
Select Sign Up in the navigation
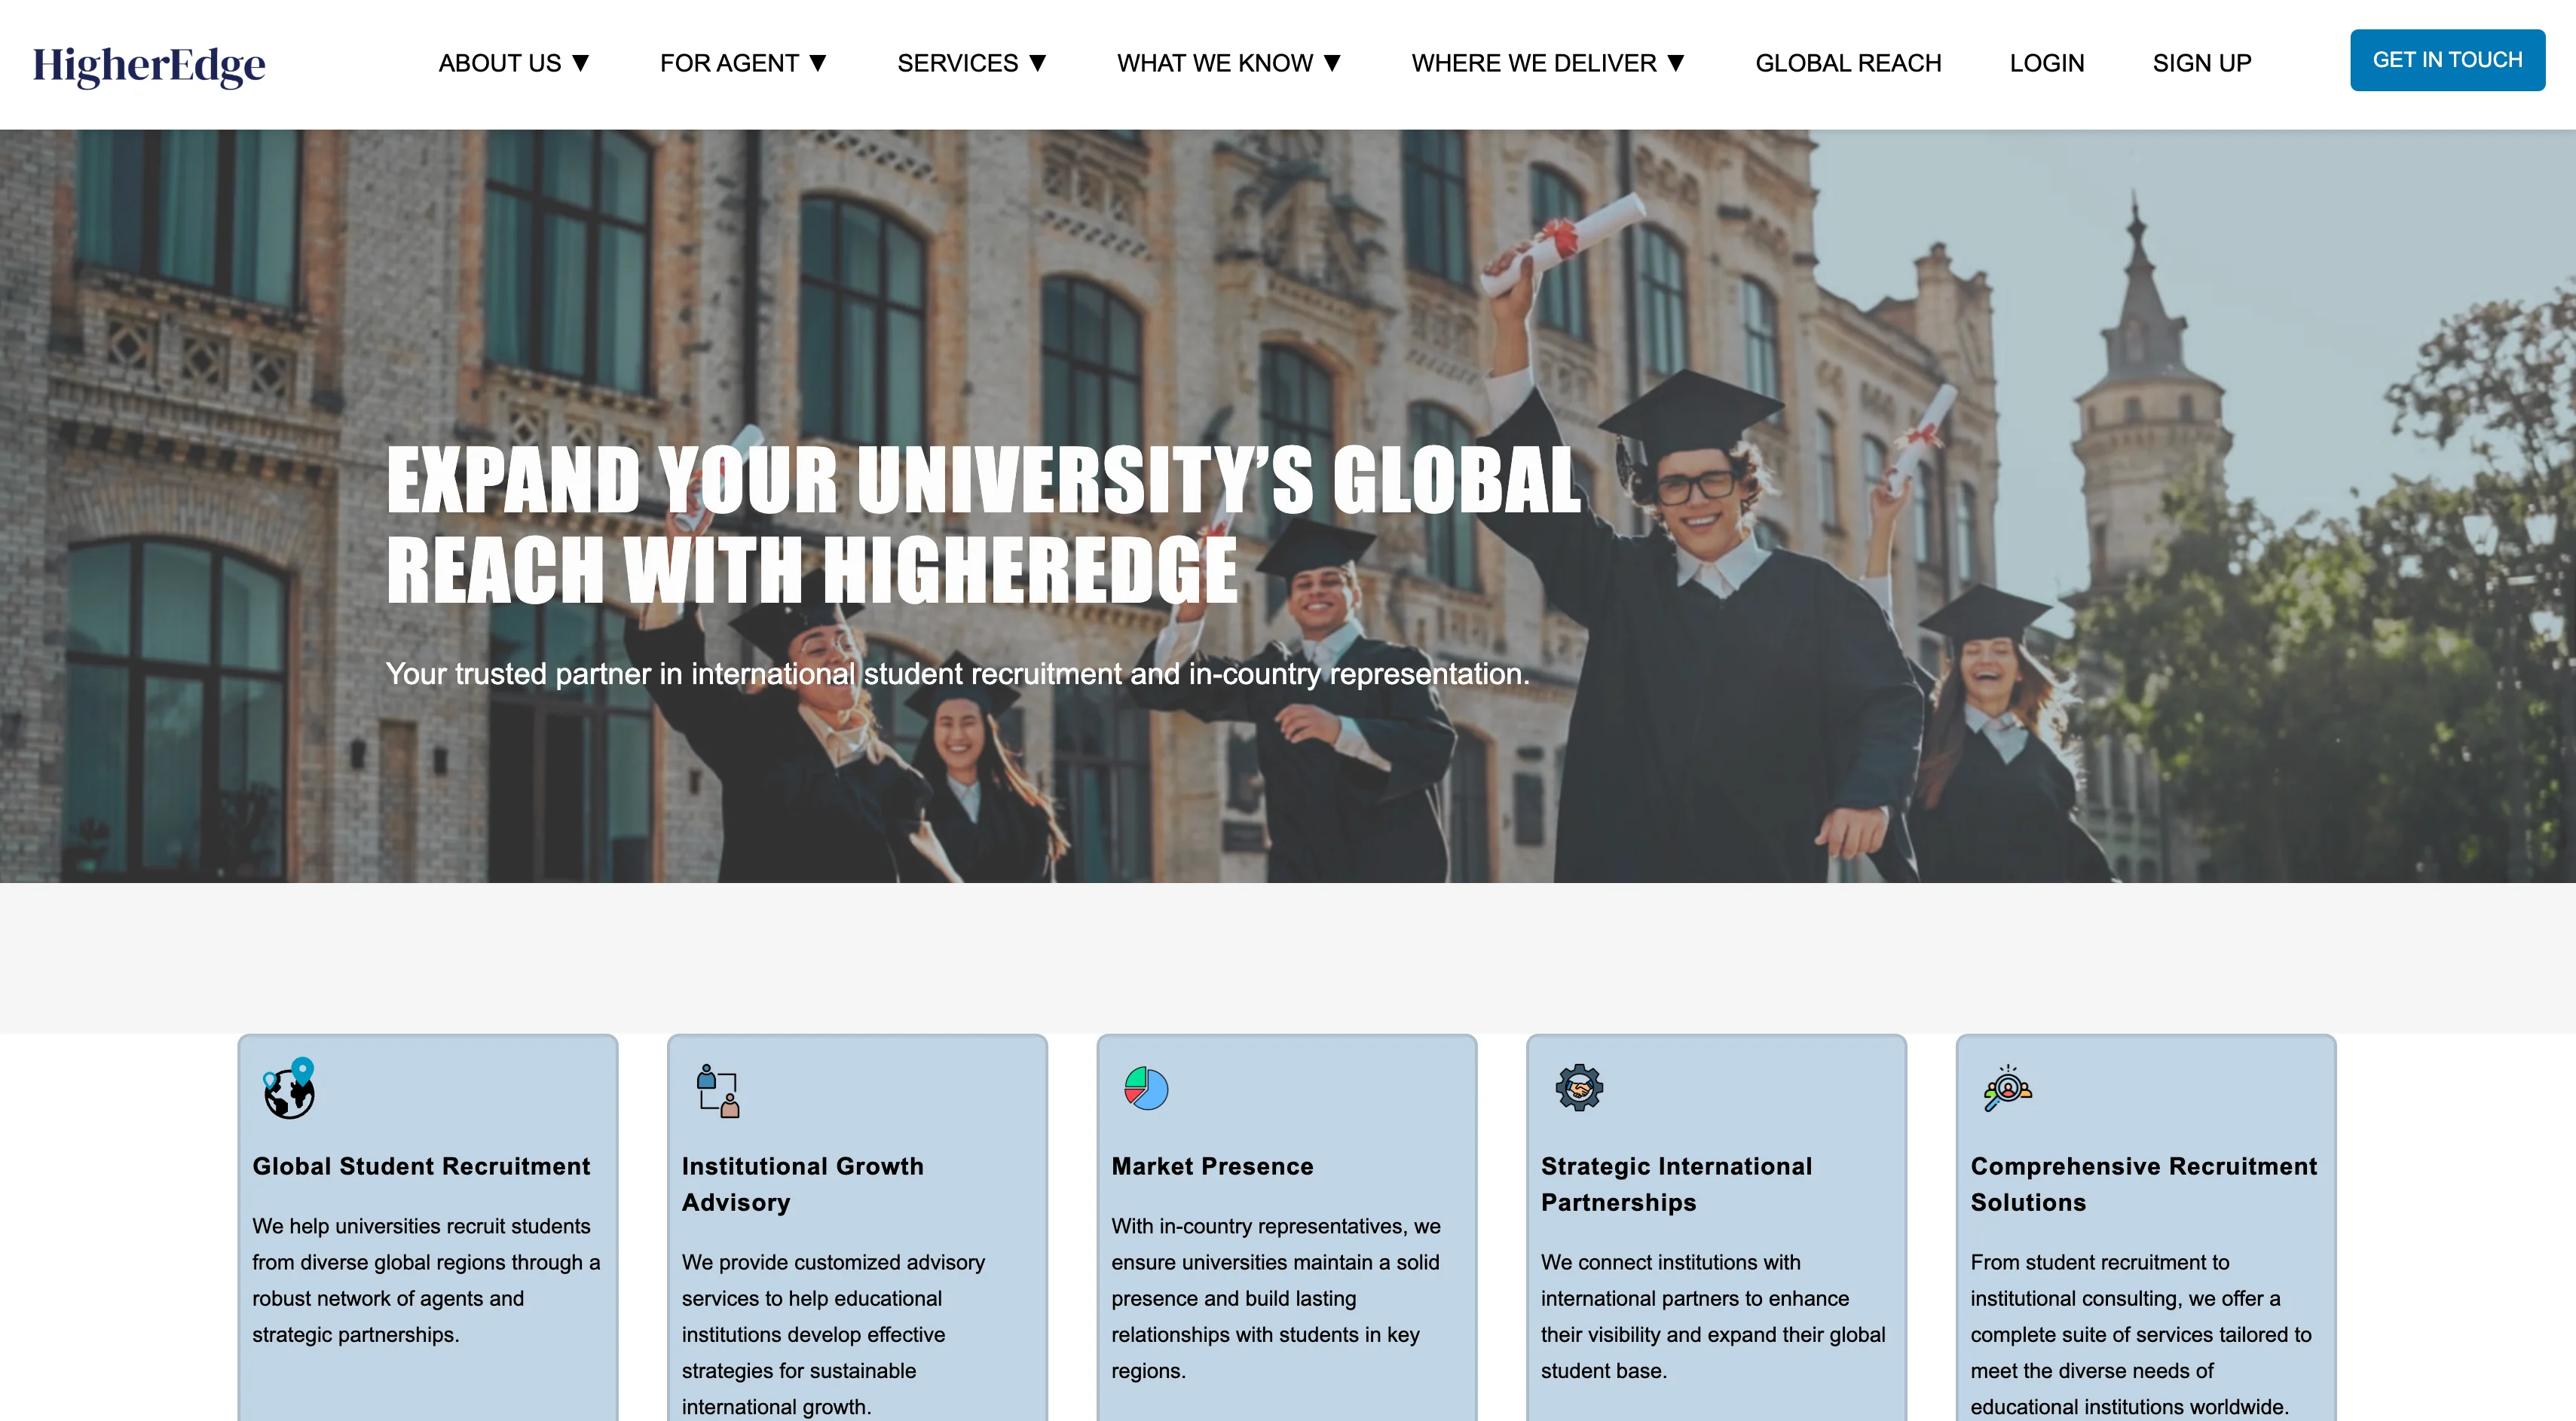(x=2201, y=63)
